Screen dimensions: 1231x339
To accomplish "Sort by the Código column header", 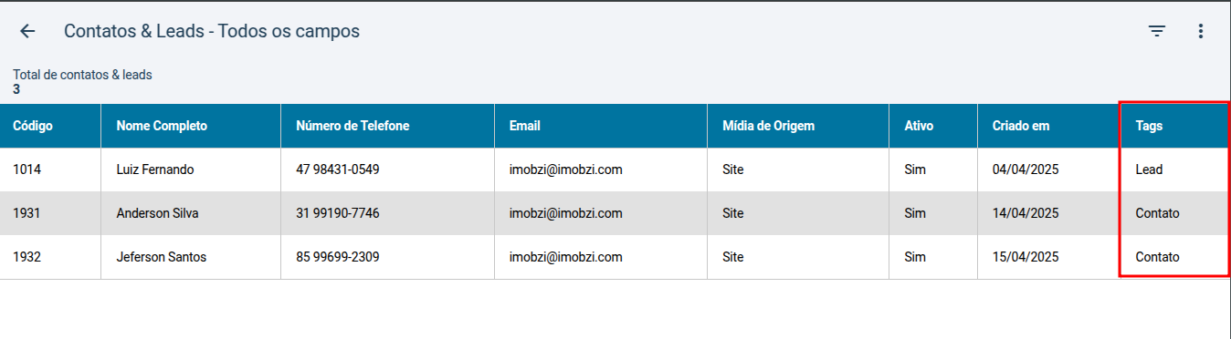I will (x=33, y=126).
